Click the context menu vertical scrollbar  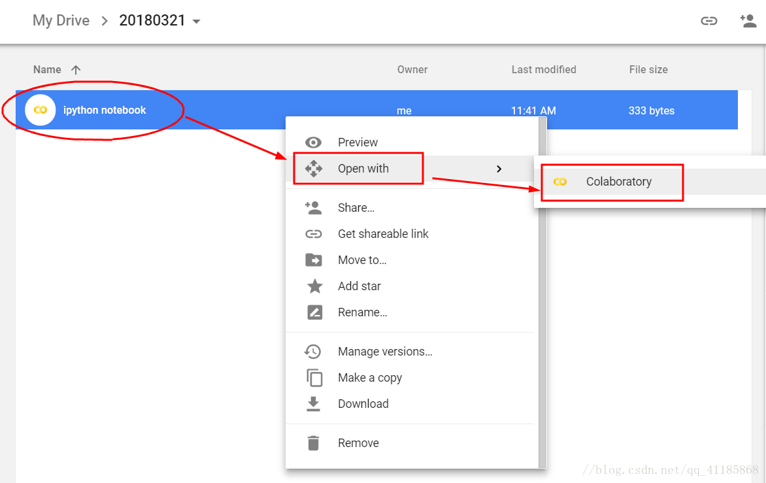pyautogui.click(x=542, y=292)
